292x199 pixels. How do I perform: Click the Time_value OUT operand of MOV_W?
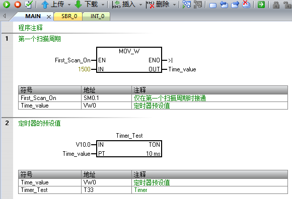182,69
